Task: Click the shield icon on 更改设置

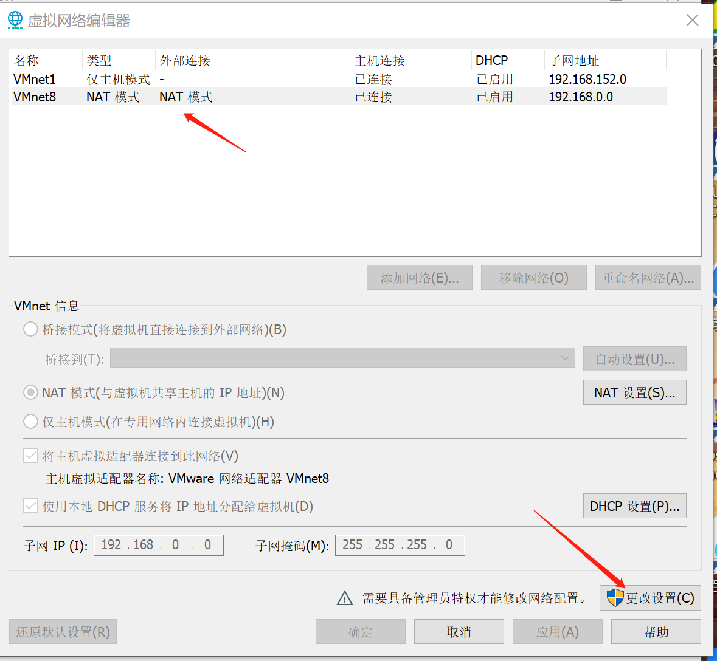Action: (x=615, y=597)
